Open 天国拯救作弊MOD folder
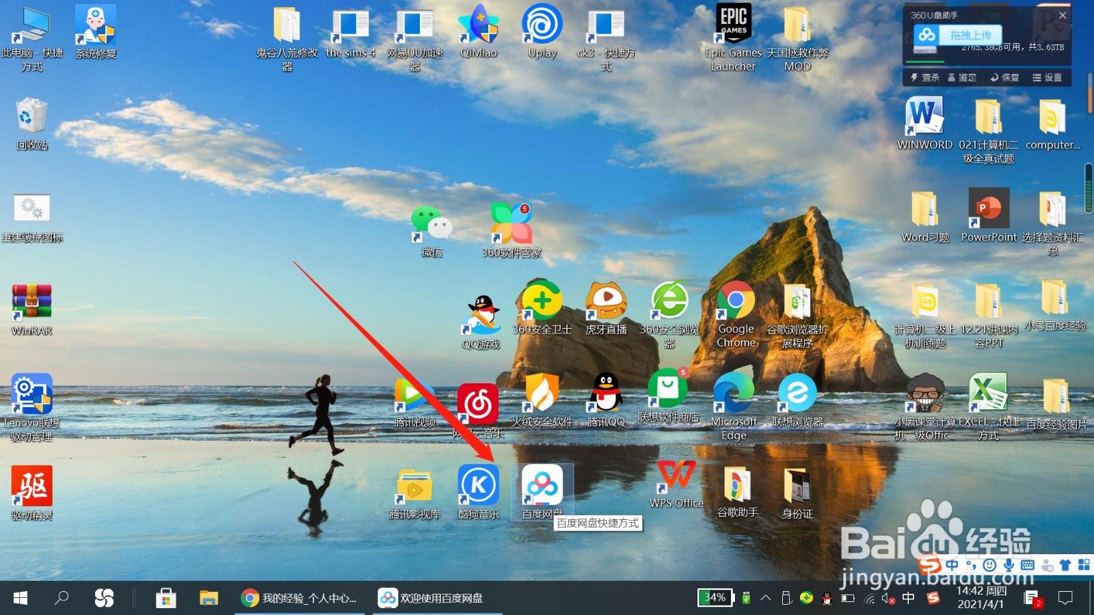Image resolution: width=1094 pixels, height=615 pixels. [797, 40]
